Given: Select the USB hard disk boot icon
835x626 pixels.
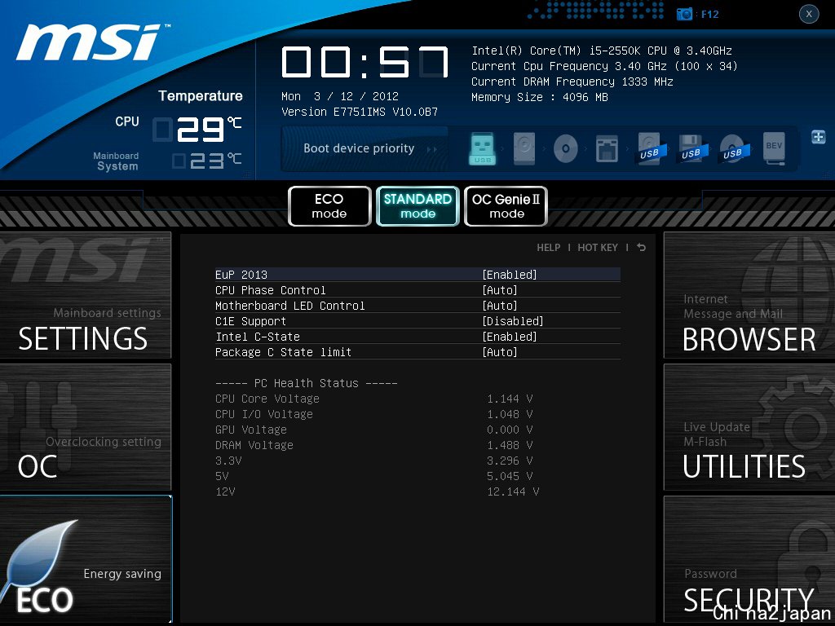Looking at the screenshot, I should [x=650, y=148].
